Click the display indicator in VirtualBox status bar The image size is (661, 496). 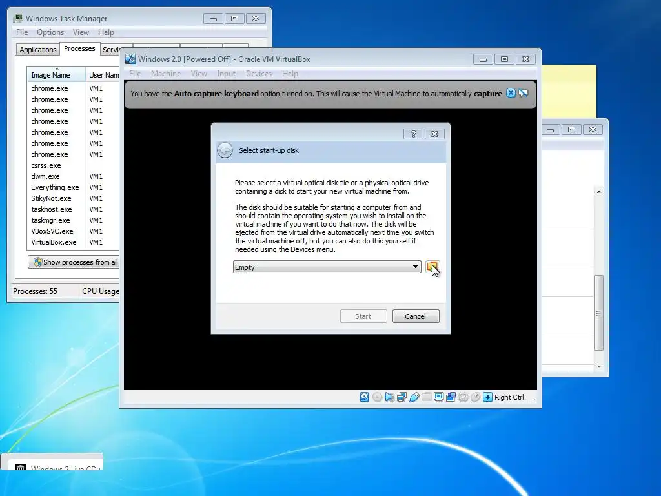(x=438, y=397)
